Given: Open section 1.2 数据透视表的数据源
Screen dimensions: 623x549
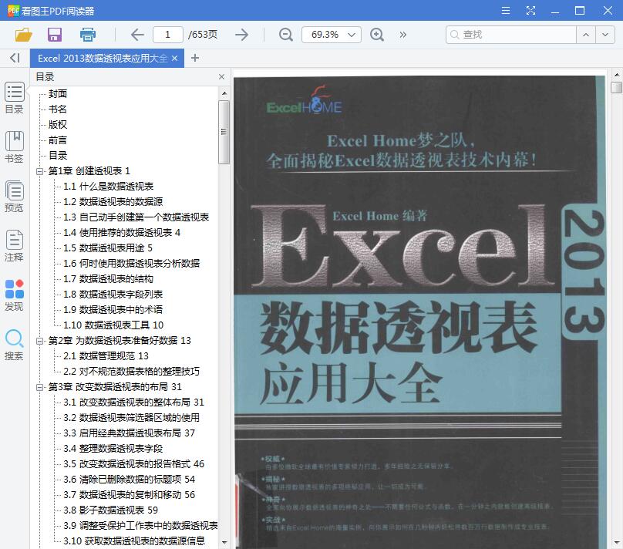Looking at the screenshot, I should click(113, 202).
